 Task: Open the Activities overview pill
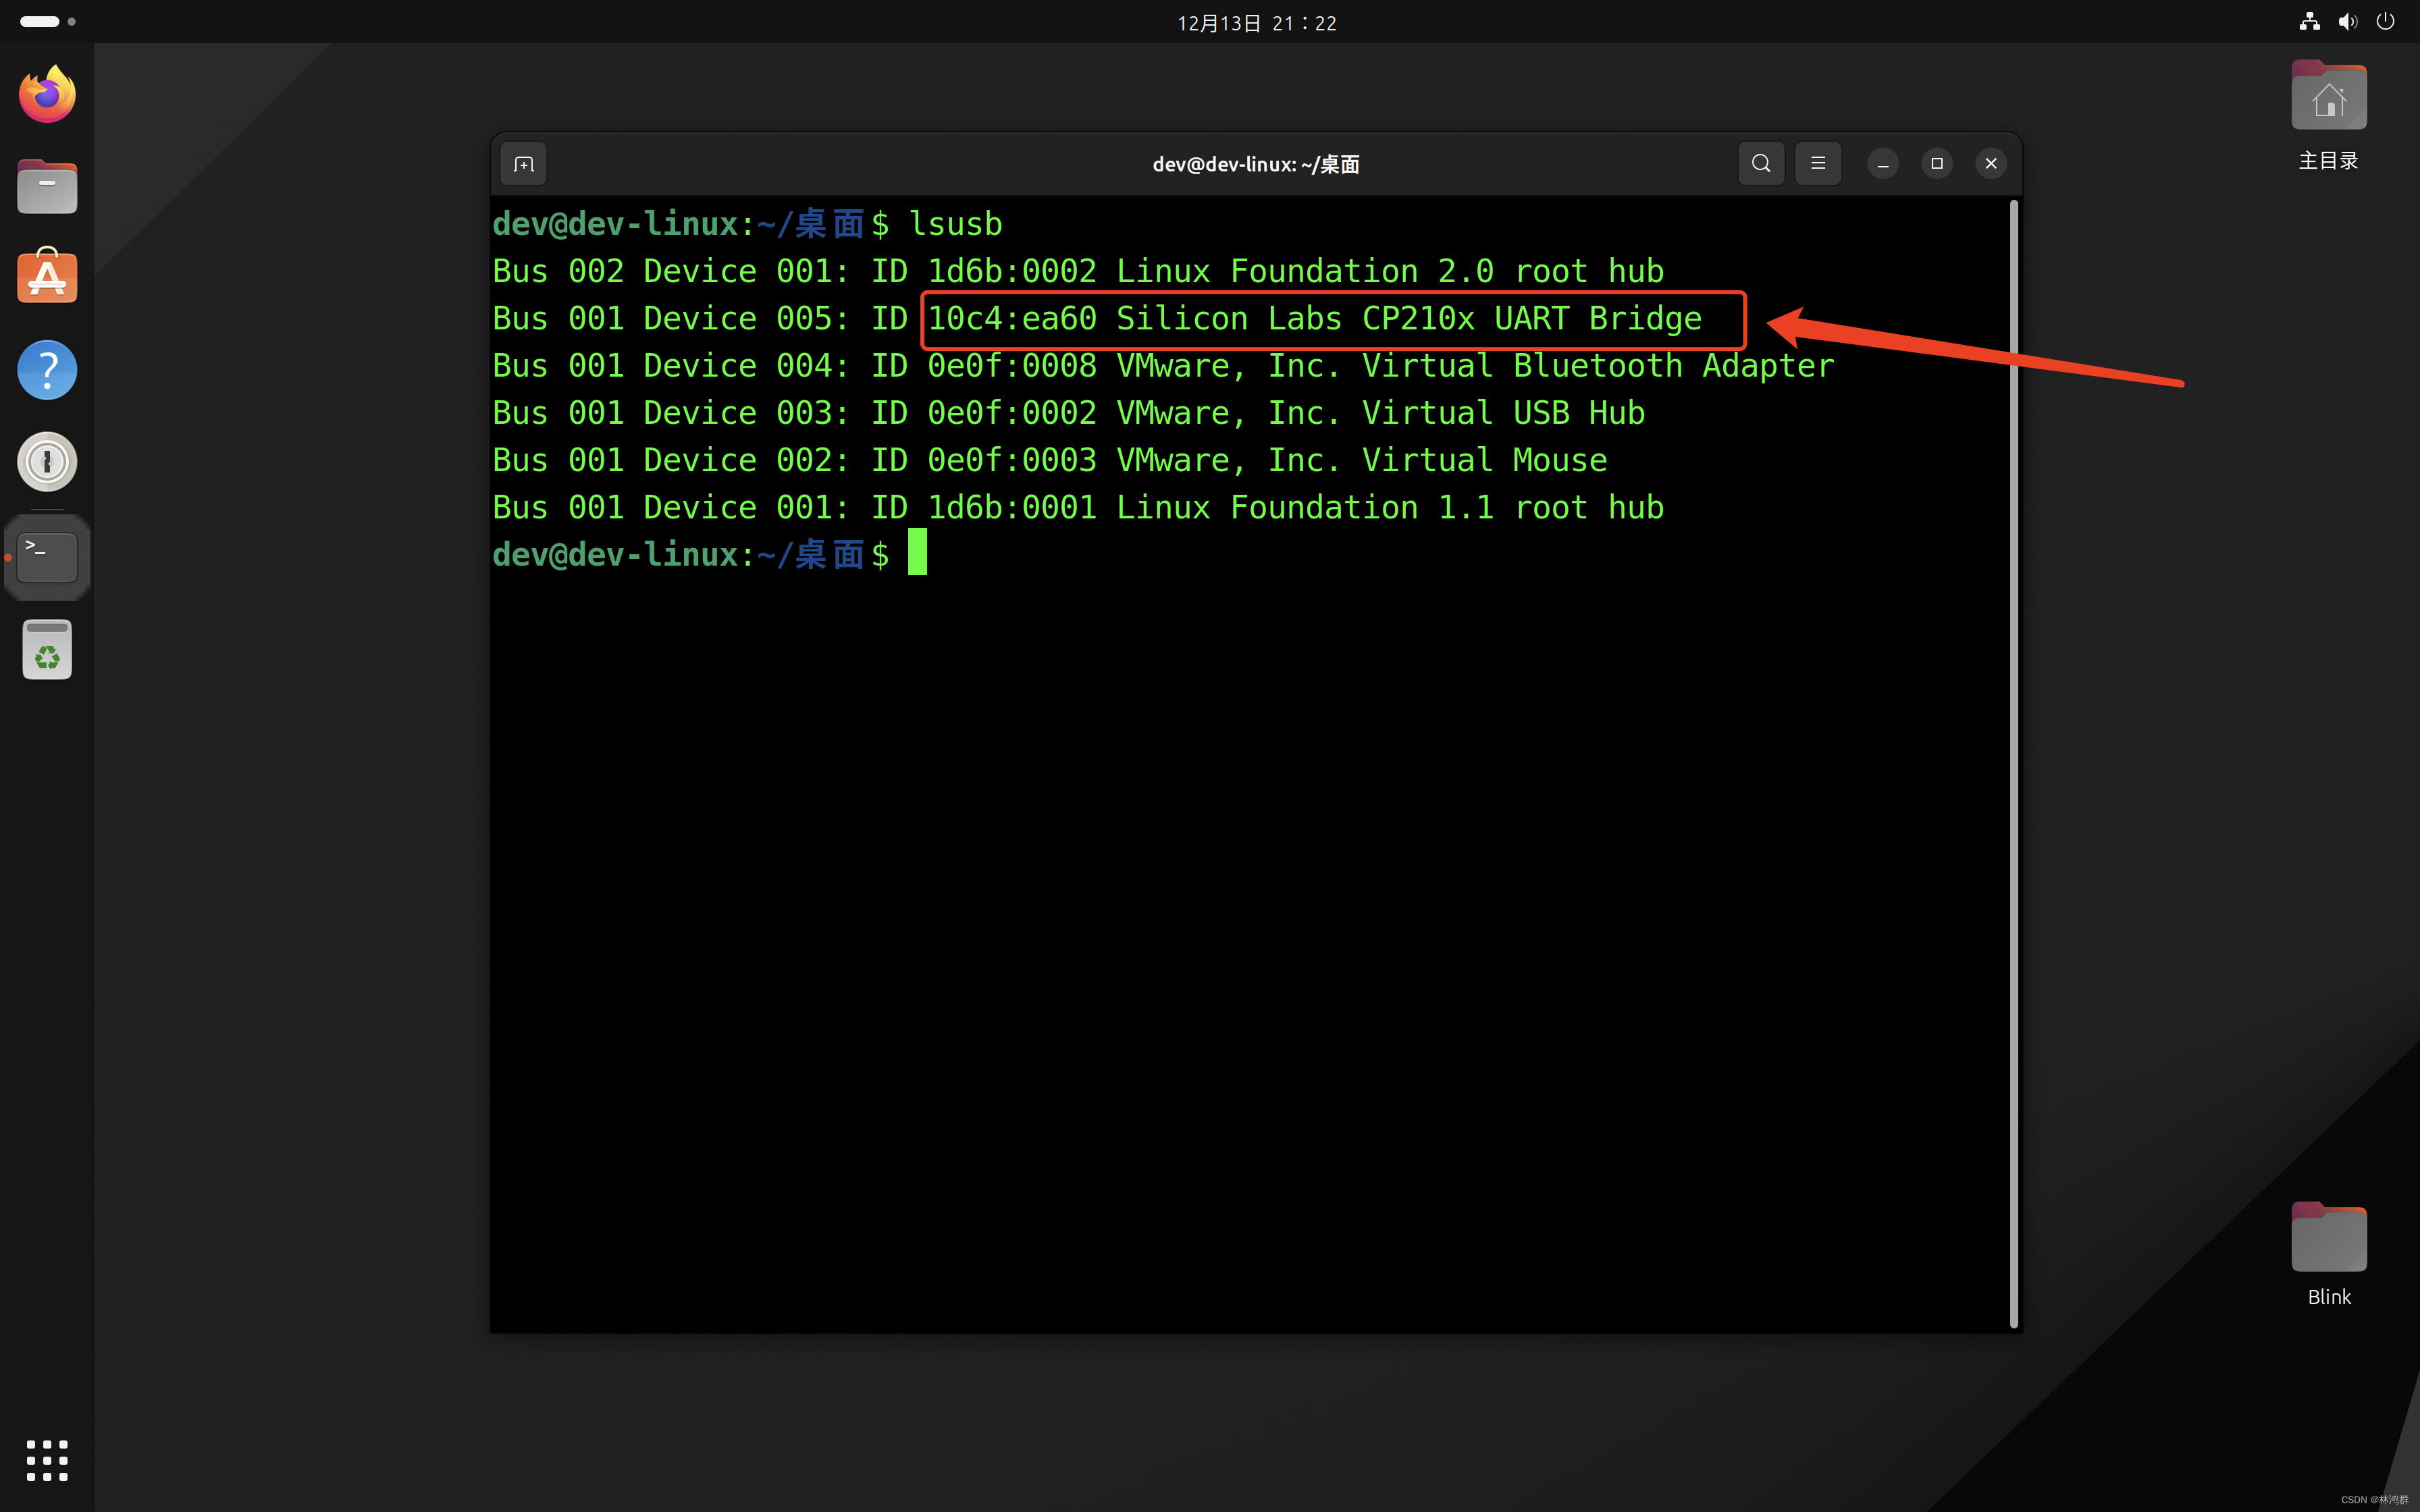[x=47, y=21]
